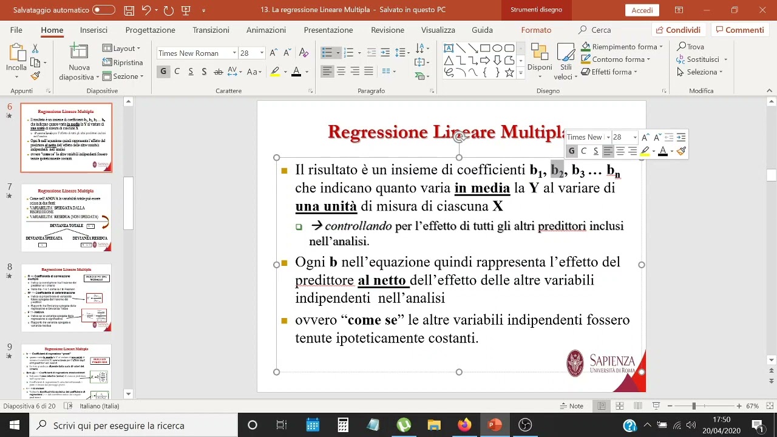Apply yellow highlight color in the ribbon
Image resolution: width=777 pixels, height=437 pixels.
(275, 72)
